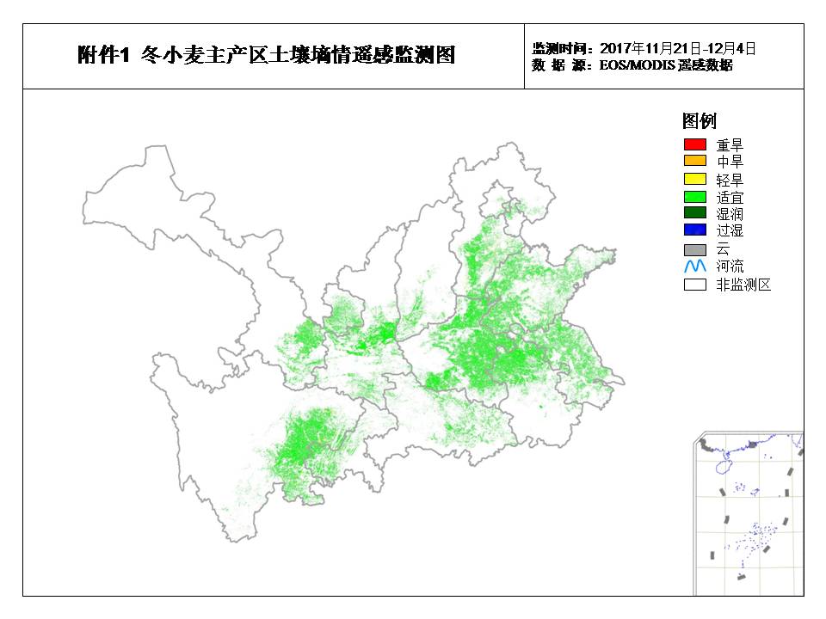Select the 图例 legend heading

click(x=699, y=120)
